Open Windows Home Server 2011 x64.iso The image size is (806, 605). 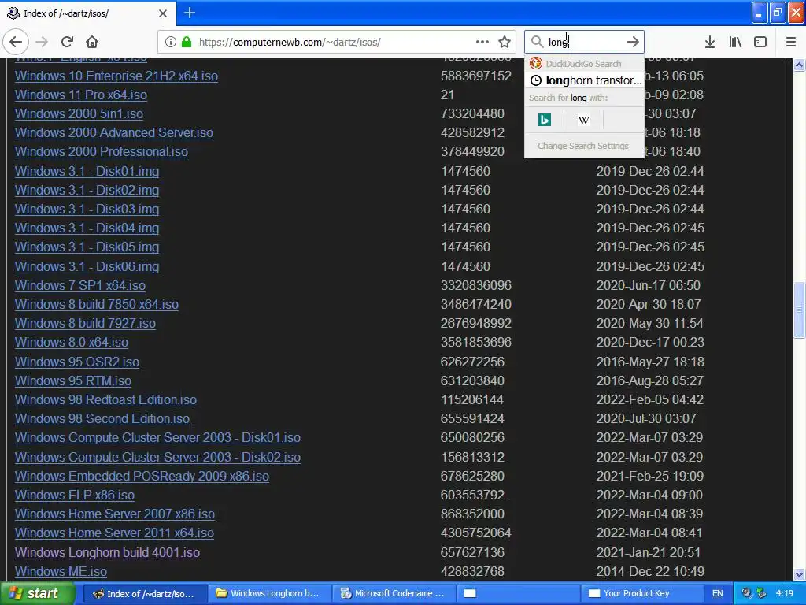click(x=114, y=533)
